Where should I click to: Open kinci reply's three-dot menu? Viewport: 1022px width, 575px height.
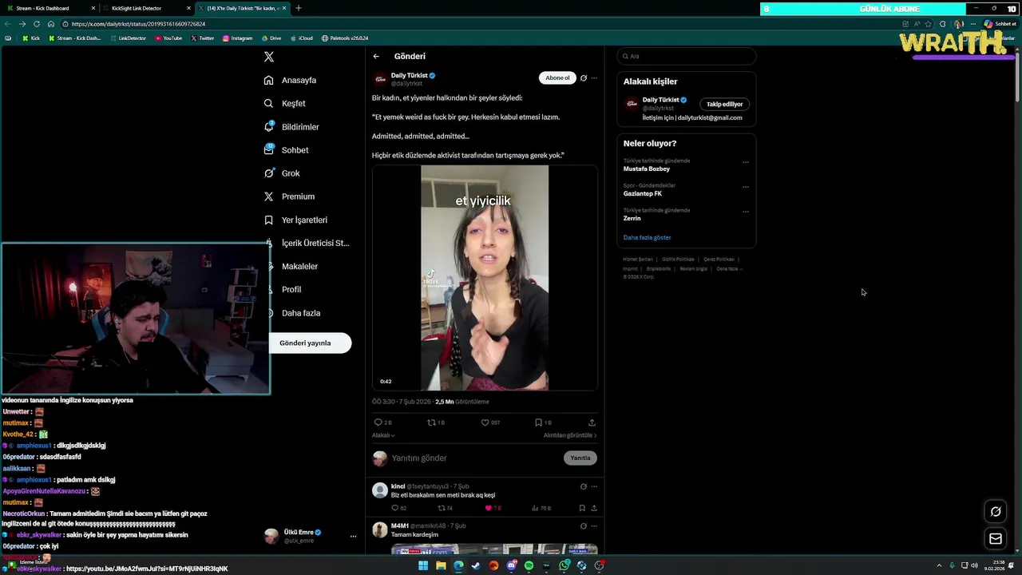tap(594, 486)
